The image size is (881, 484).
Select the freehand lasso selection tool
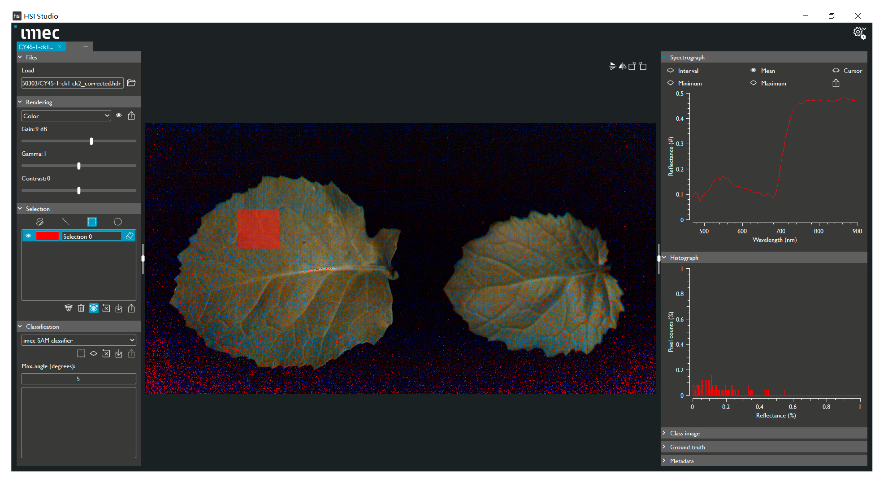pyautogui.click(x=40, y=222)
